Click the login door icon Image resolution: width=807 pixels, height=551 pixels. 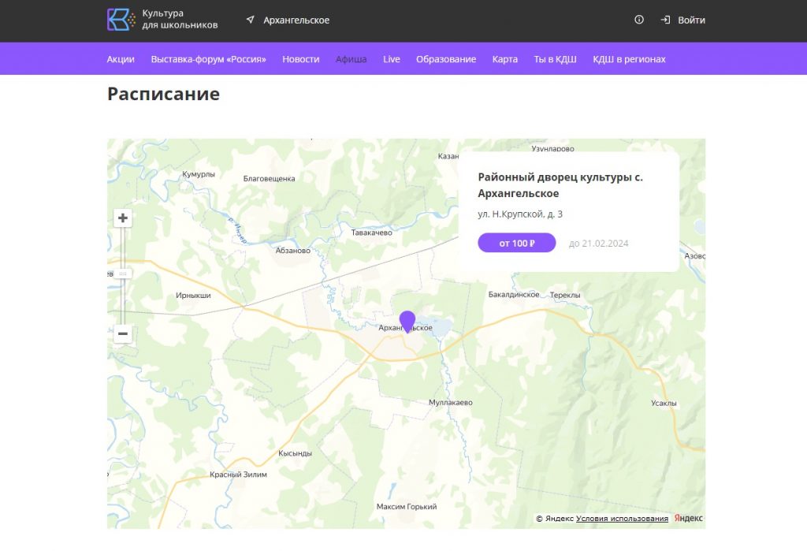pos(665,20)
